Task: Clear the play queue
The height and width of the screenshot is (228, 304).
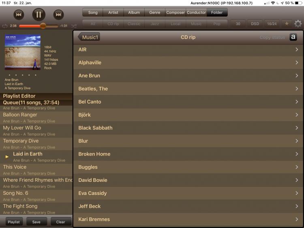Action: tap(61, 222)
